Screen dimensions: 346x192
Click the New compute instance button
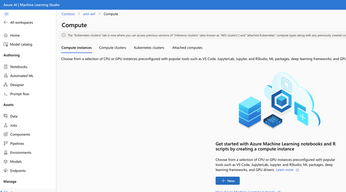pos(227,181)
